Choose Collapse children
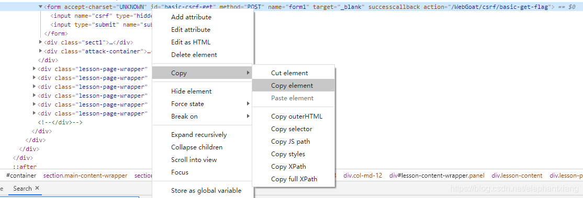Viewport: 583px width, 198px height. coord(203,147)
